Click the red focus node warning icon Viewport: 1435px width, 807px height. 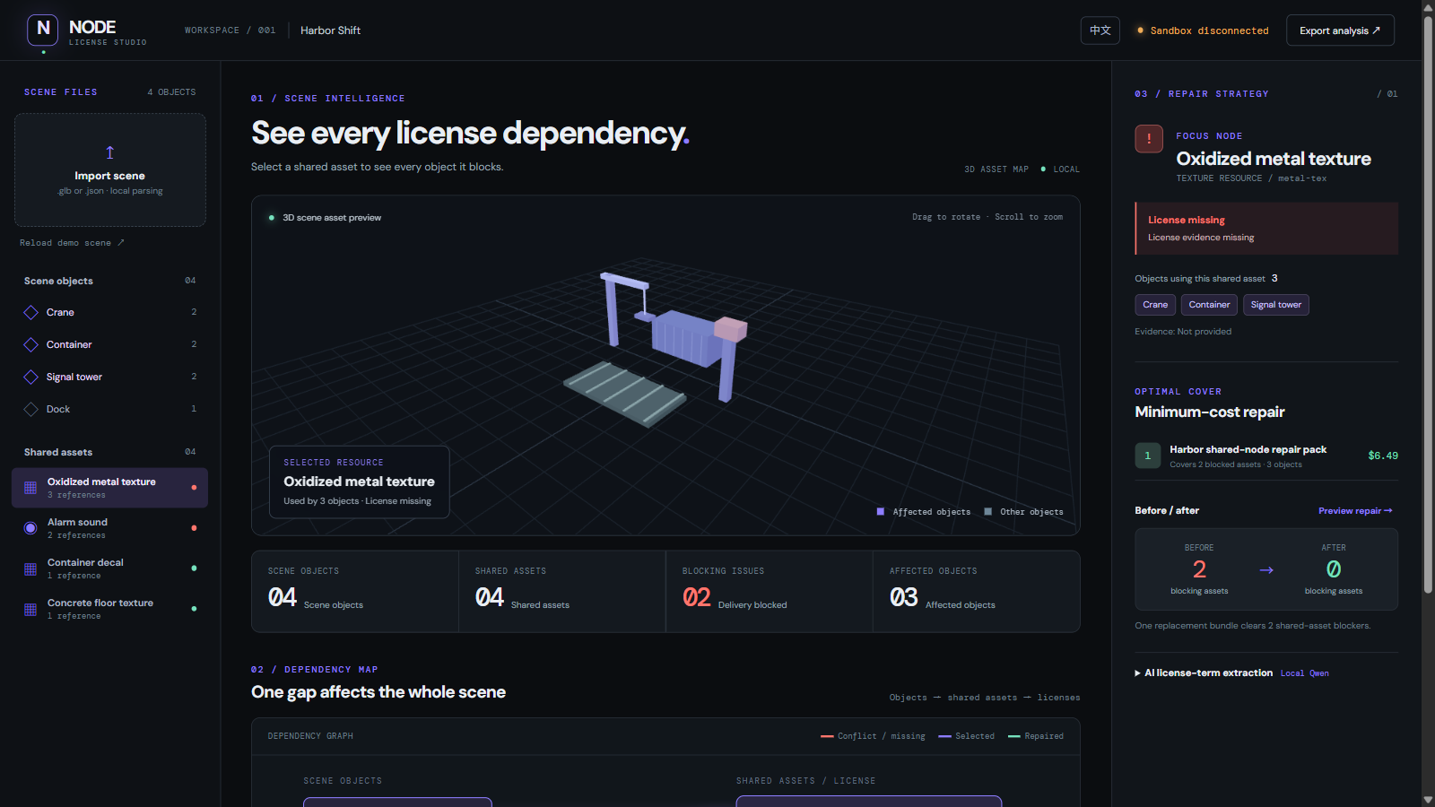[1149, 139]
